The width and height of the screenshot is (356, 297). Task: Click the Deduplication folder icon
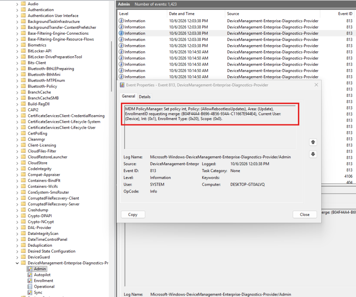pyautogui.click(x=23, y=245)
